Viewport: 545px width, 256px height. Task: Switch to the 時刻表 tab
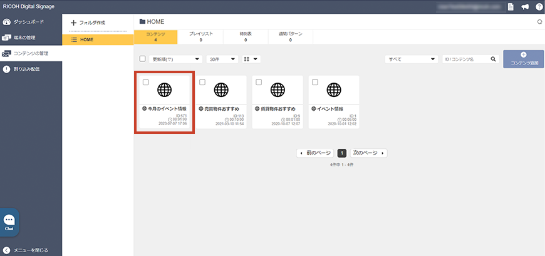(x=246, y=36)
